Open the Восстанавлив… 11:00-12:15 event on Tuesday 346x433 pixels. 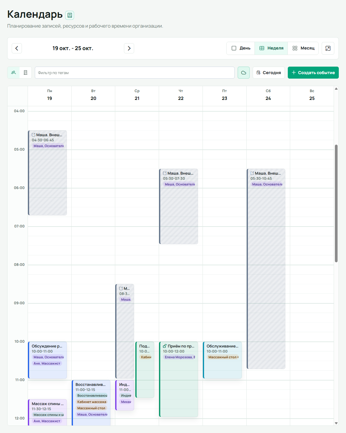point(91,403)
